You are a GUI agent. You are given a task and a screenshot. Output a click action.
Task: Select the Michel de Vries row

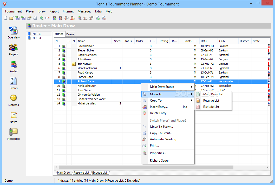coord(162,103)
